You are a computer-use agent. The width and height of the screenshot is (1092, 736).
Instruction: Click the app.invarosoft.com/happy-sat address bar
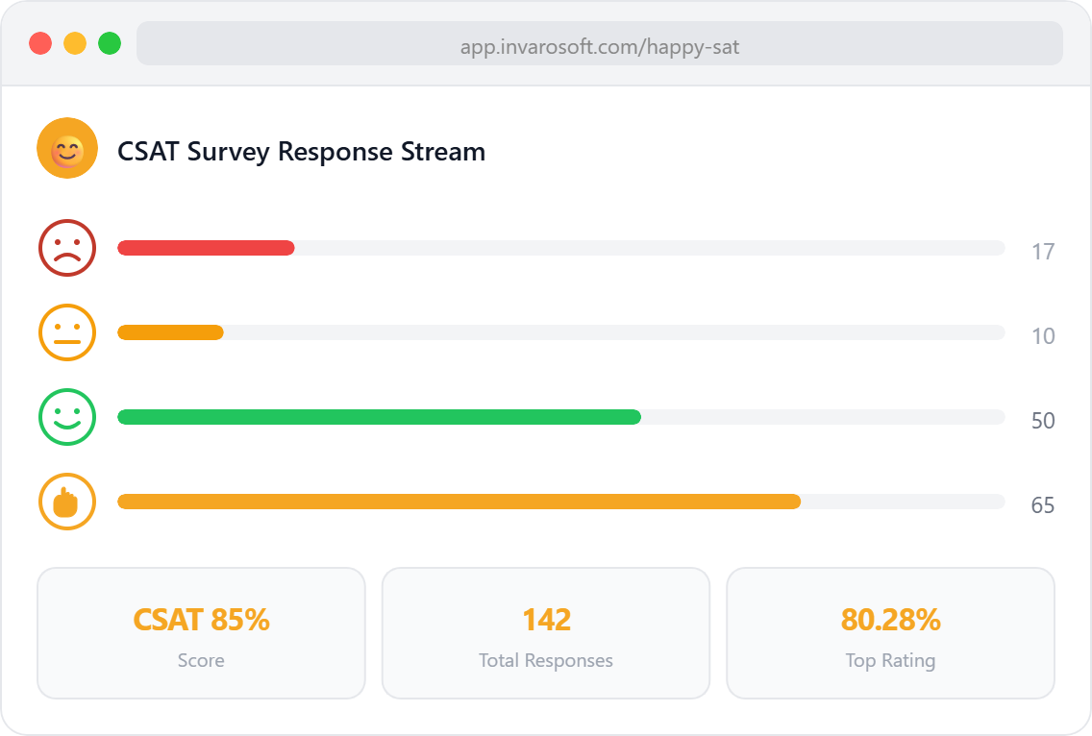600,43
